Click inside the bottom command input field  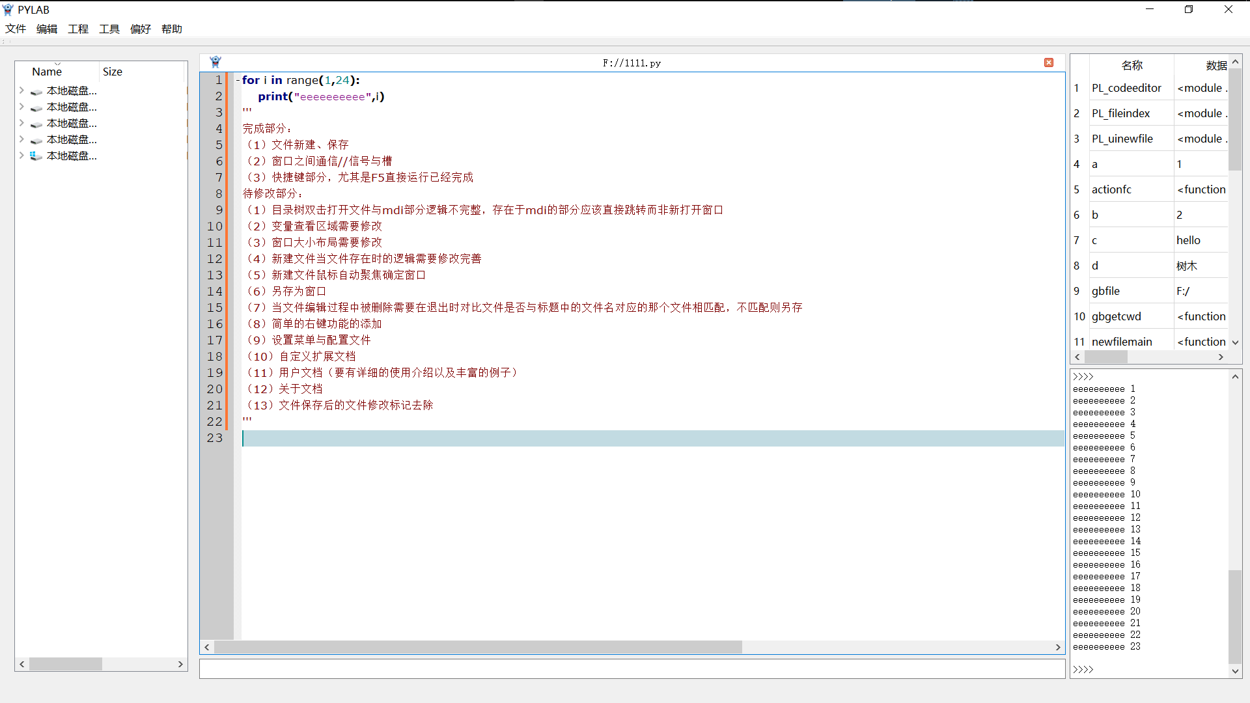tap(632, 668)
